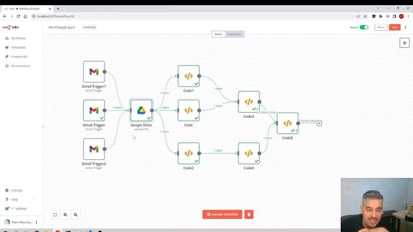Open the Code3 node

248,102
